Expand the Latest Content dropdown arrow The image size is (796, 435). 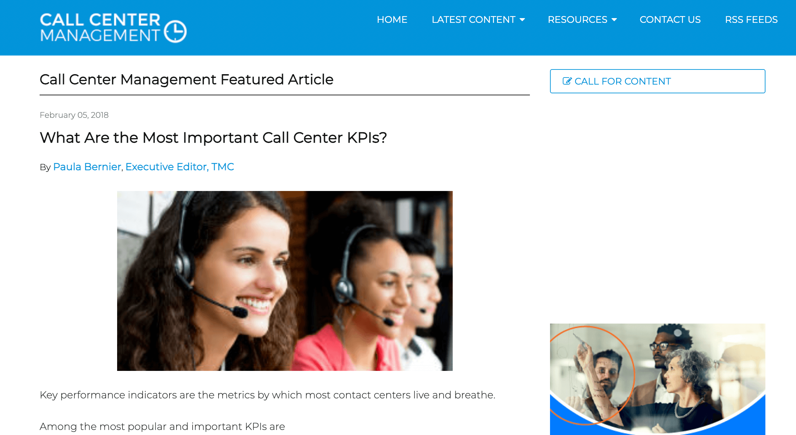click(x=522, y=20)
